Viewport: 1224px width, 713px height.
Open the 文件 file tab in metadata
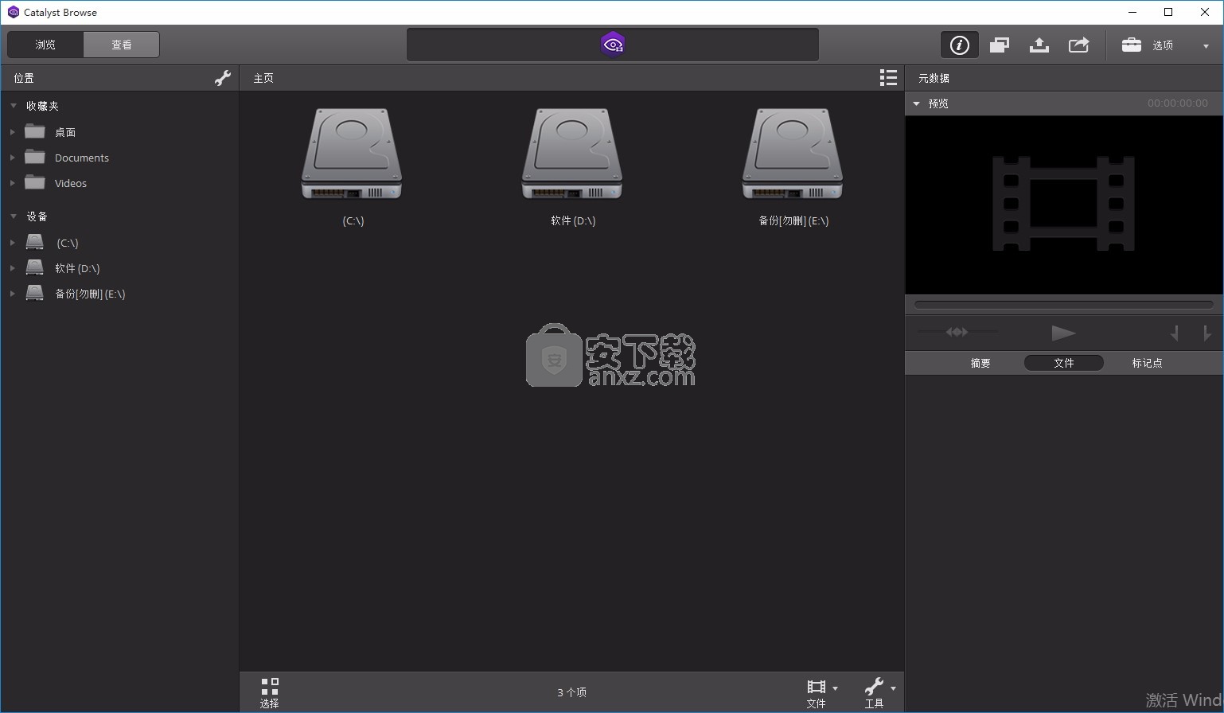tap(1063, 363)
